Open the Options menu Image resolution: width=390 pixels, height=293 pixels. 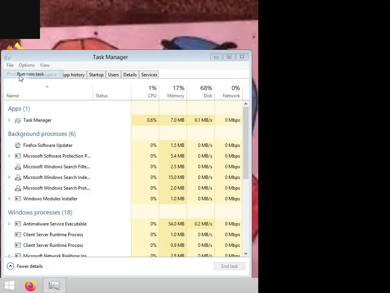tap(27, 65)
